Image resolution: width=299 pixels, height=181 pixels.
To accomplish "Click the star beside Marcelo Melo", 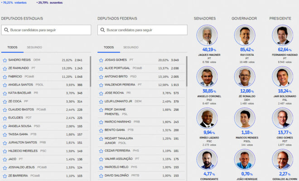I will pos(101,167).
